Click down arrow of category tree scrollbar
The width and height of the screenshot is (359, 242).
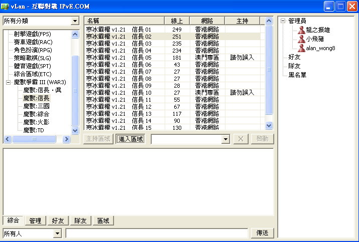tap(75, 130)
